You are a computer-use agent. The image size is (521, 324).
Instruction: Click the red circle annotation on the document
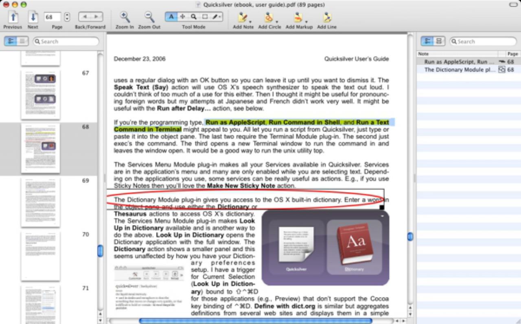pos(244,200)
